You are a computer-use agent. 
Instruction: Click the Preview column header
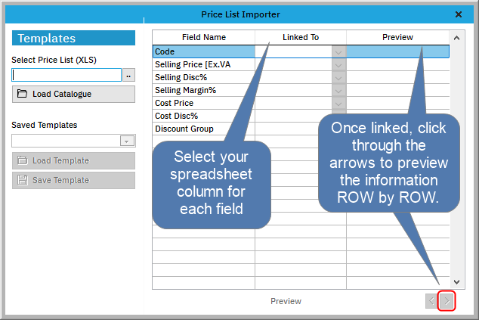click(397, 37)
